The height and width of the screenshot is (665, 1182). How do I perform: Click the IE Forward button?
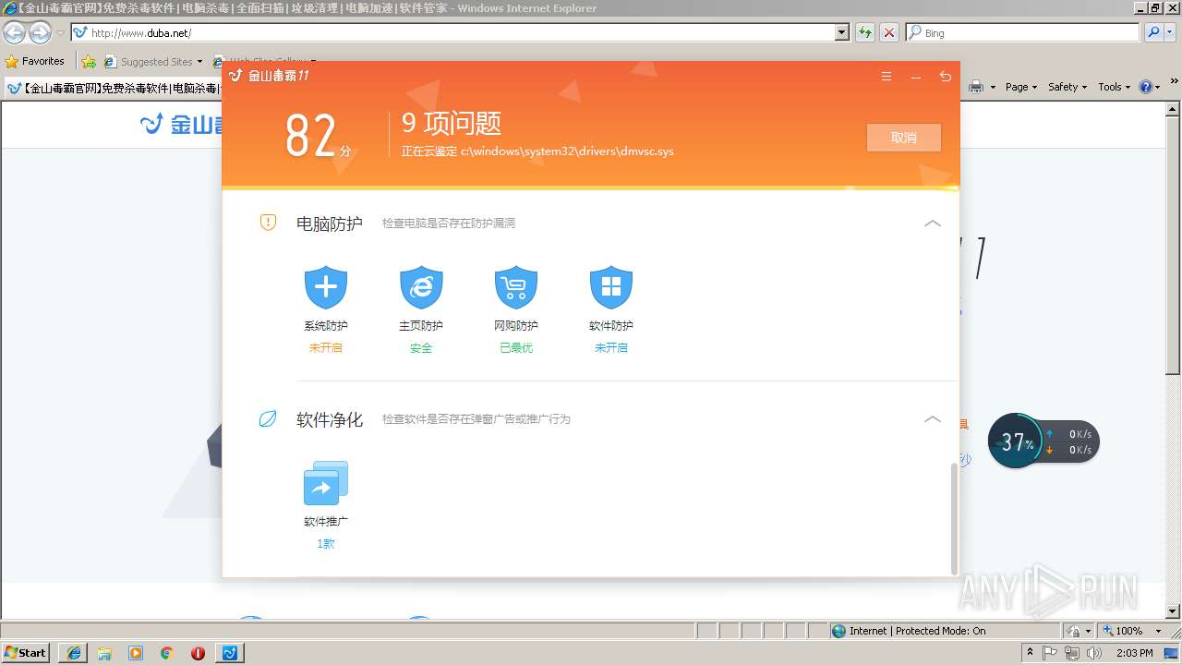(40, 33)
